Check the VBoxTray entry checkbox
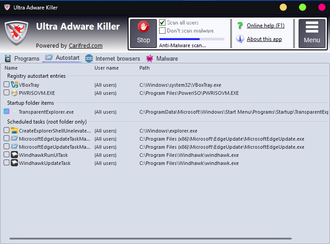Image resolution: width=330 pixels, height=244 pixels. tap(7, 84)
